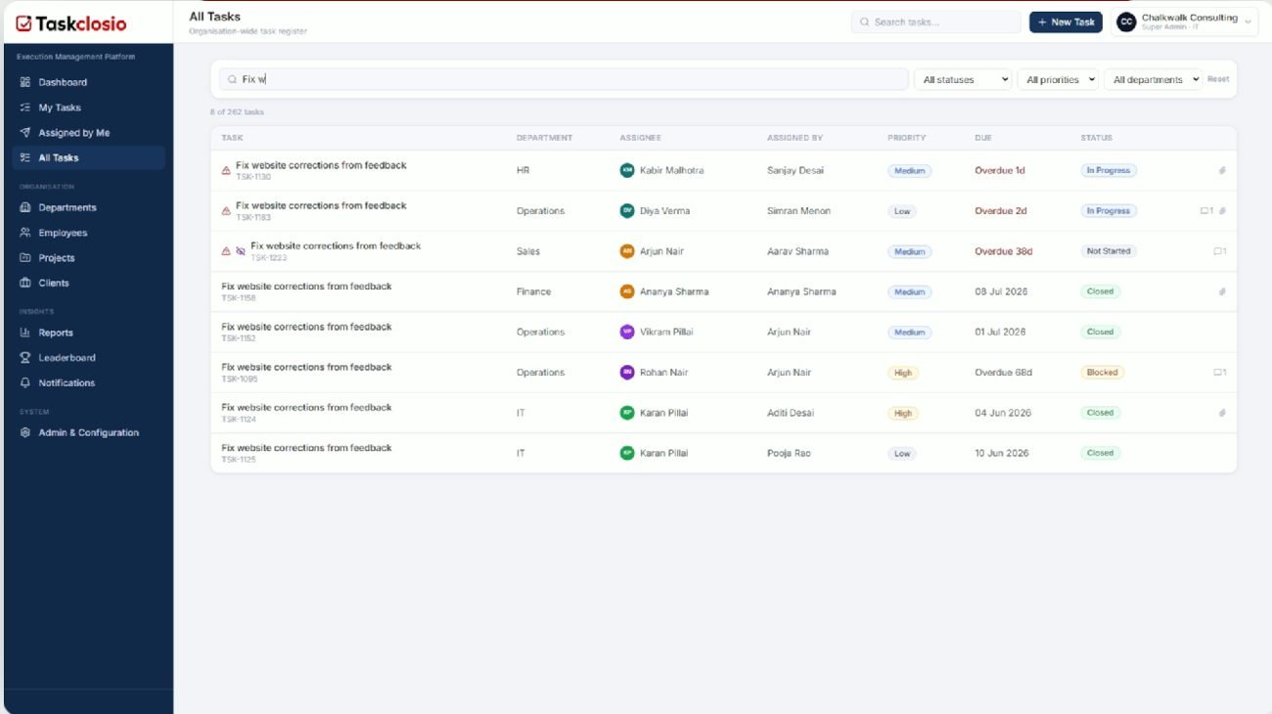Screen dimensions: 1272x714
Task: Click High priority badge on Aditi Desai row
Action: [903, 413]
